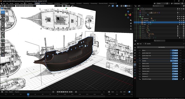Switch to the Geometry Nodes workspace tab
This screenshot has width=185, height=99.
[x=103, y=3]
